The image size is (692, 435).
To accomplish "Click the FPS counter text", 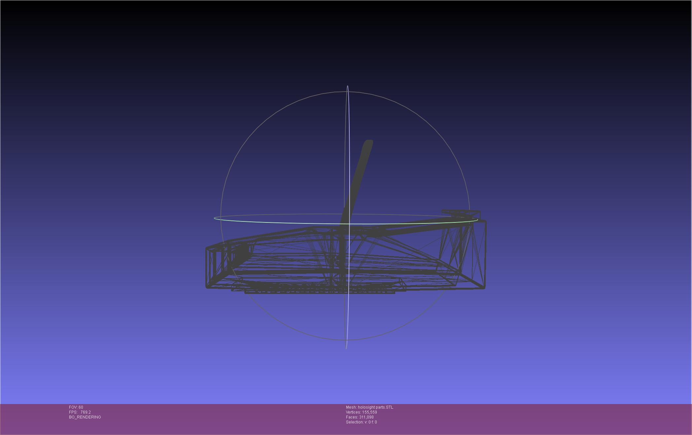I will click(80, 412).
